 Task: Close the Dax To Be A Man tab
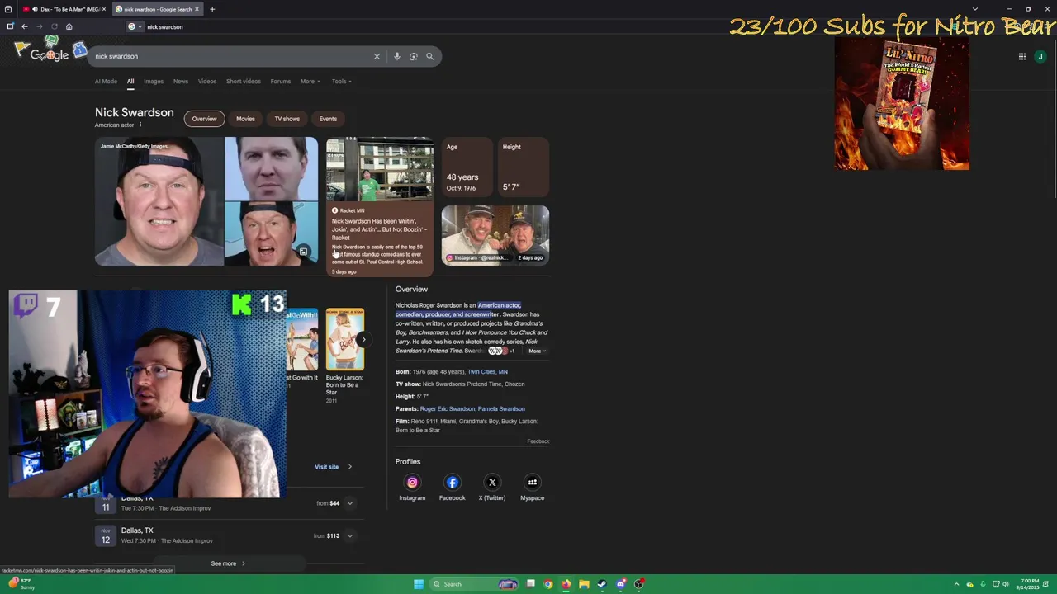tap(104, 9)
